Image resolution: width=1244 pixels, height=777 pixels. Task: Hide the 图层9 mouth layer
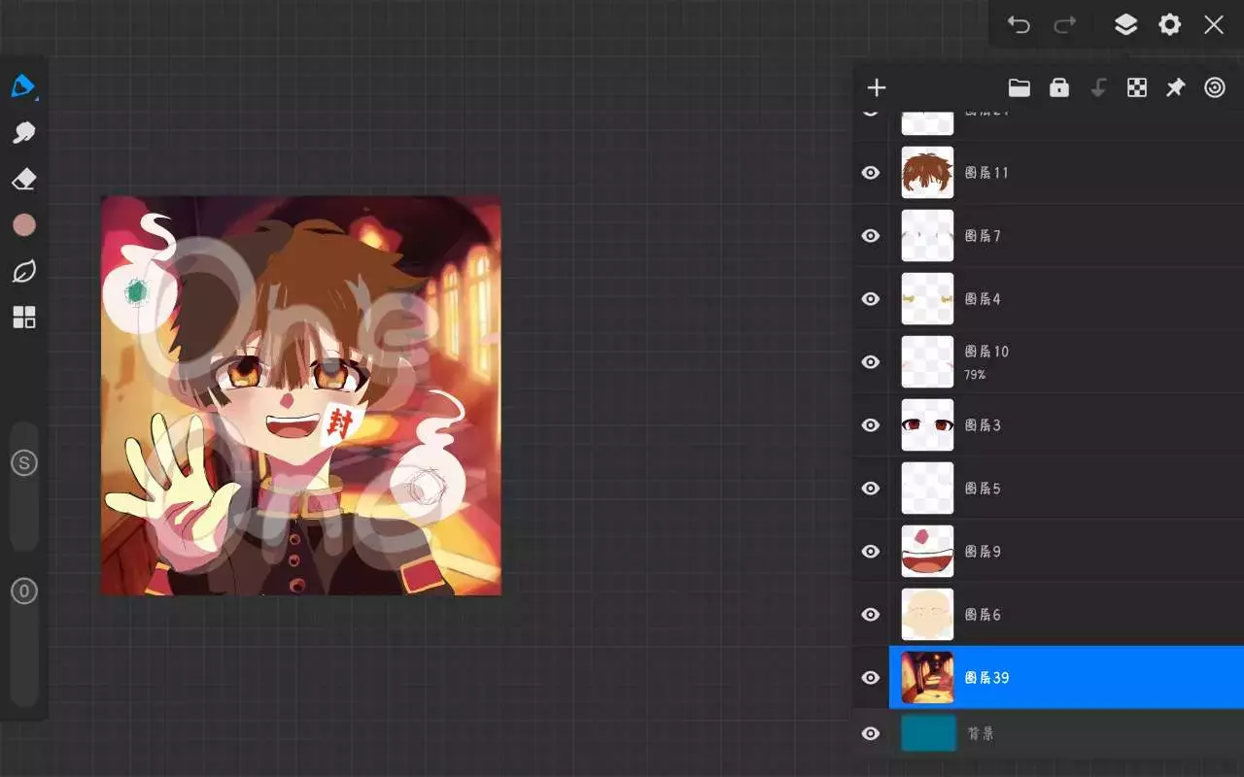point(871,552)
